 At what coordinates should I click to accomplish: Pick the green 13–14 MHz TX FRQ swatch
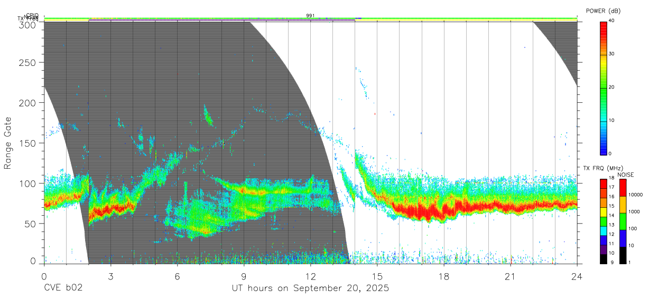[x=604, y=220]
